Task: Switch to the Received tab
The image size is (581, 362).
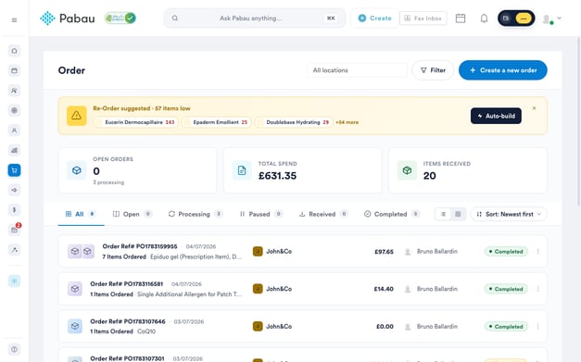Action: coord(323,214)
